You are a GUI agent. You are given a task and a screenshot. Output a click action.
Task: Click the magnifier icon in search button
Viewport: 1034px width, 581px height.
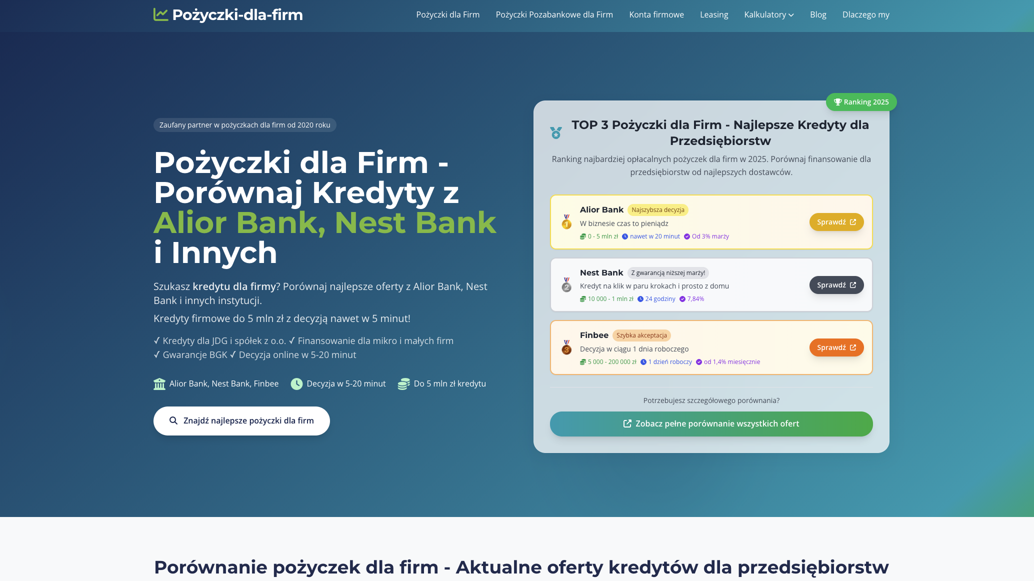click(x=173, y=421)
